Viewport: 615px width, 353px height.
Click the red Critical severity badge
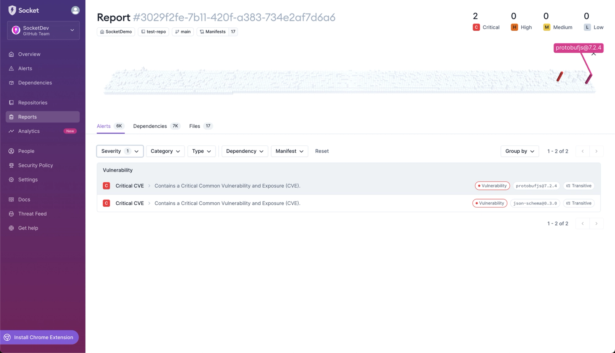tap(476, 27)
